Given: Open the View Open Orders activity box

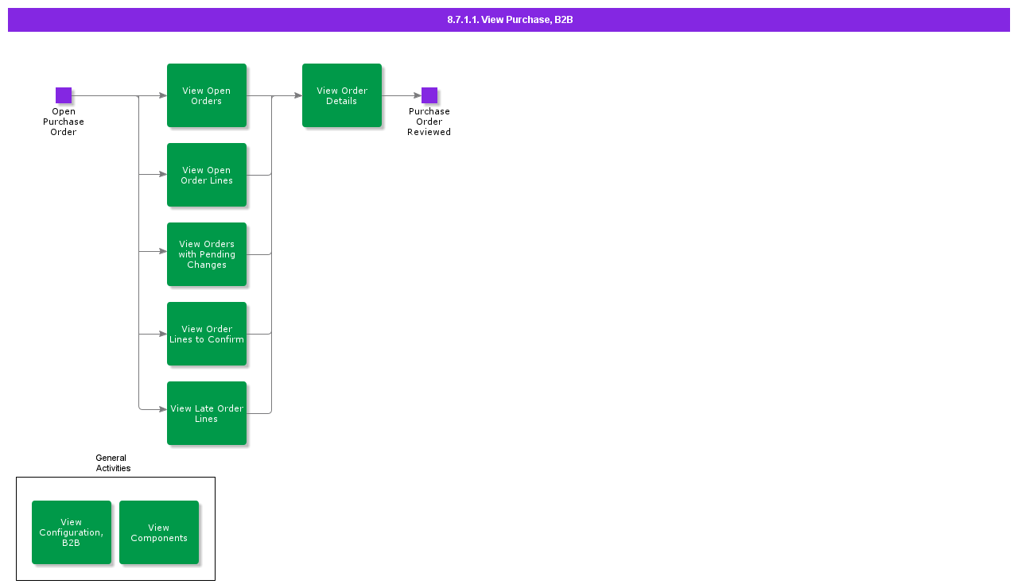Looking at the screenshot, I should (x=207, y=95).
